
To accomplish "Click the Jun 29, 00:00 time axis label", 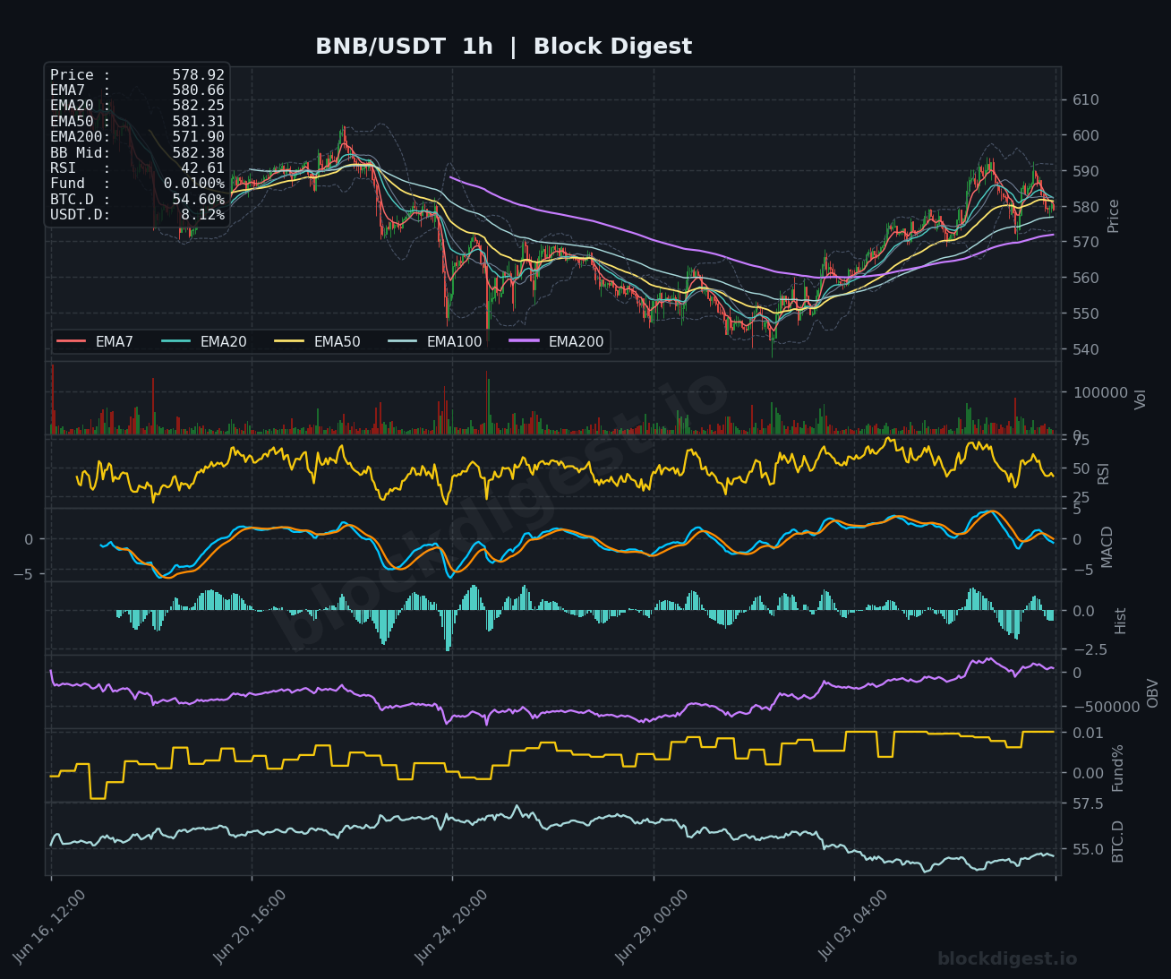I will 652,926.
